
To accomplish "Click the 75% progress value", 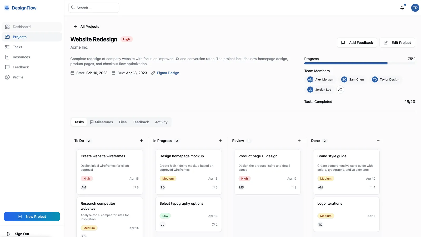I will tap(412, 59).
